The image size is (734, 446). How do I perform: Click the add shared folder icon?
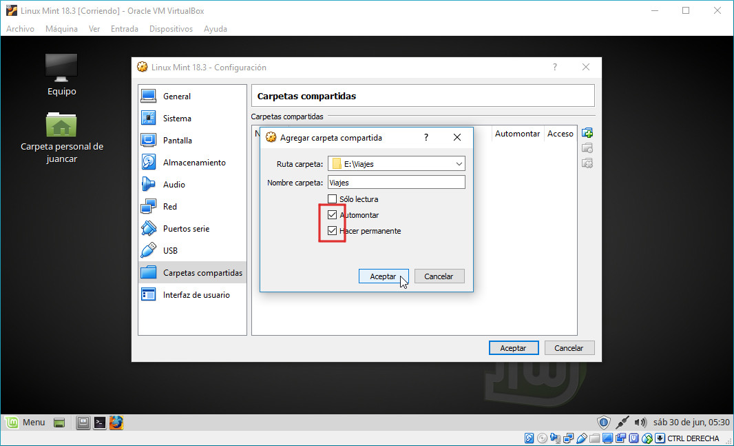(587, 133)
